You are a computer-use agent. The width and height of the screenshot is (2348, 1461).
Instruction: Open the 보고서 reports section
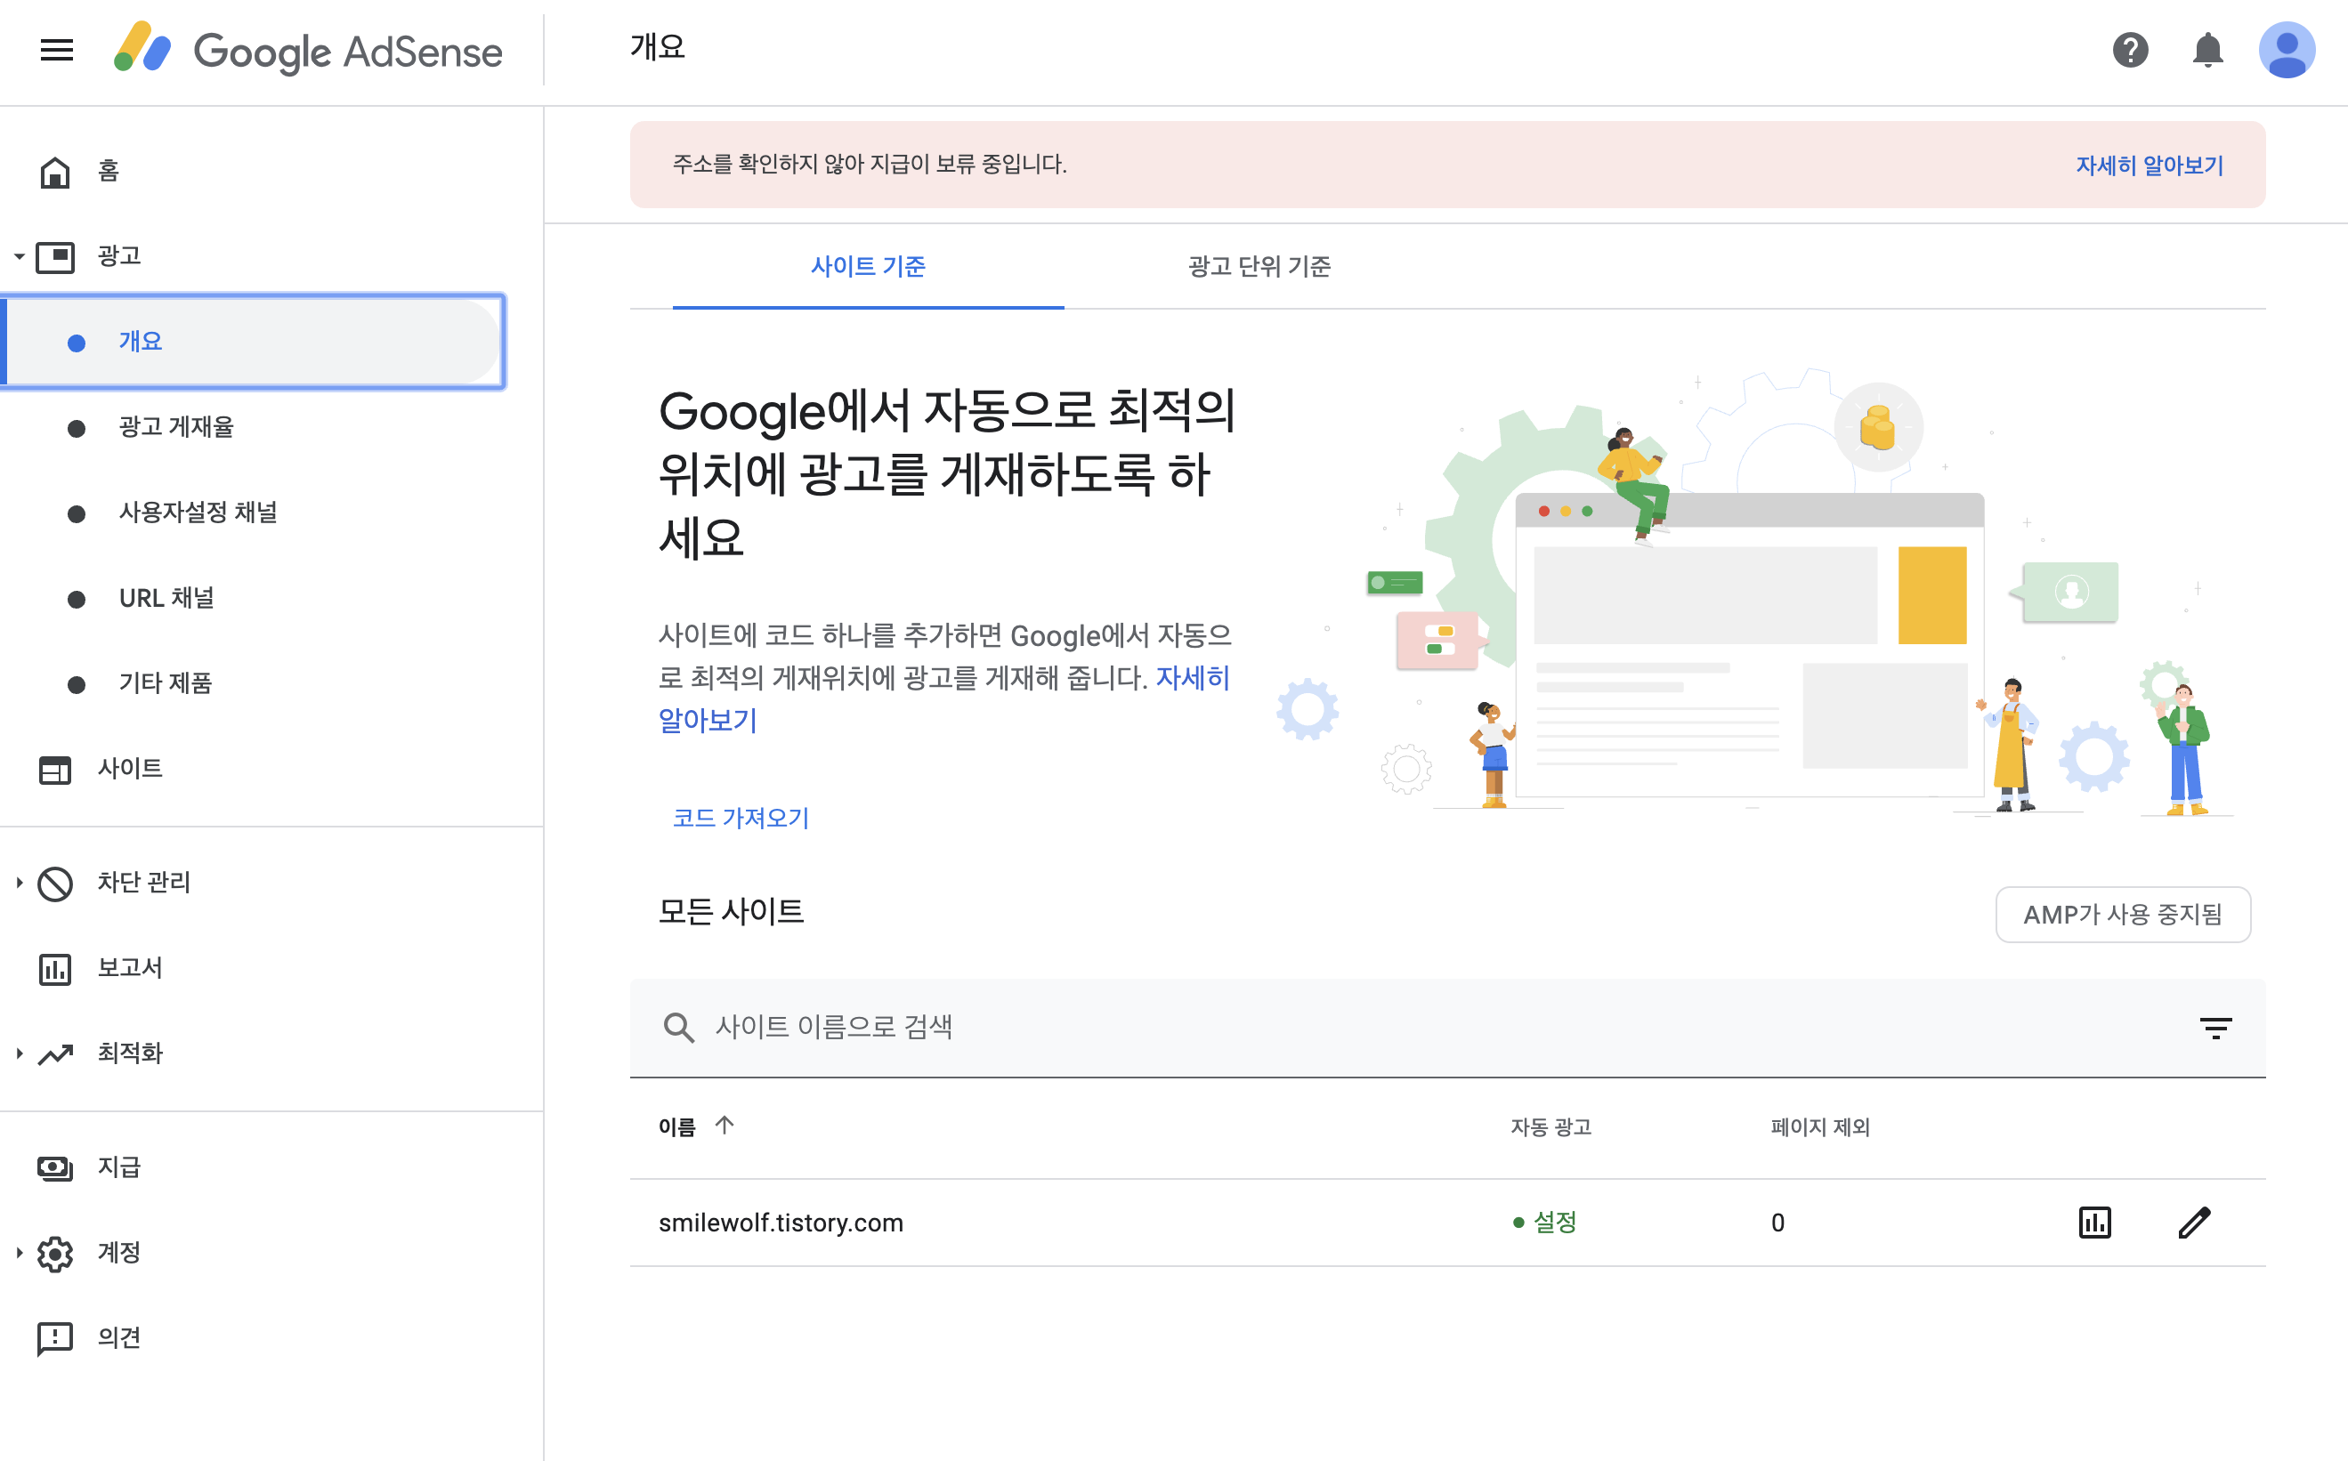click(130, 967)
